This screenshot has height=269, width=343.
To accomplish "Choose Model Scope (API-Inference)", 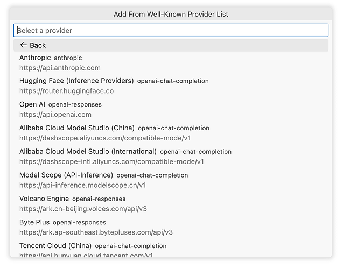I will [x=171, y=180].
